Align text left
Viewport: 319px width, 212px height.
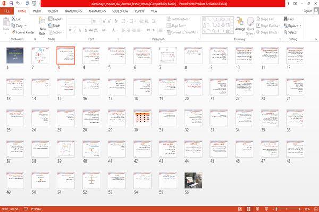click(123, 30)
